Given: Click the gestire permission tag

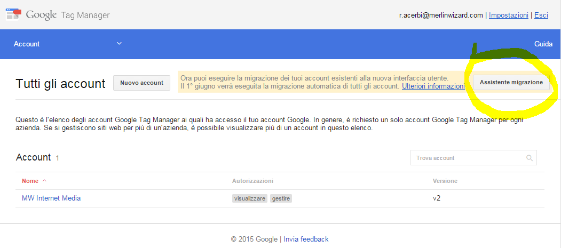Looking at the screenshot, I should coord(281,198).
